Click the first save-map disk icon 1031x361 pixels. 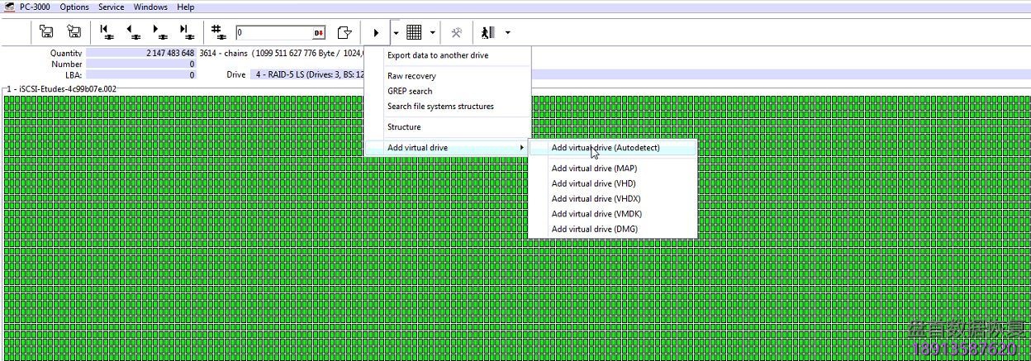47,32
